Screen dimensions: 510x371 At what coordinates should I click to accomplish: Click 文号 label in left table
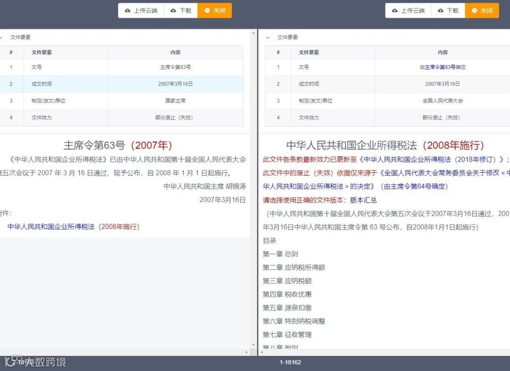coord(36,67)
